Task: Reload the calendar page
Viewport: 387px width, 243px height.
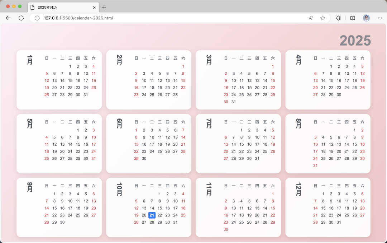Action: pos(21,18)
